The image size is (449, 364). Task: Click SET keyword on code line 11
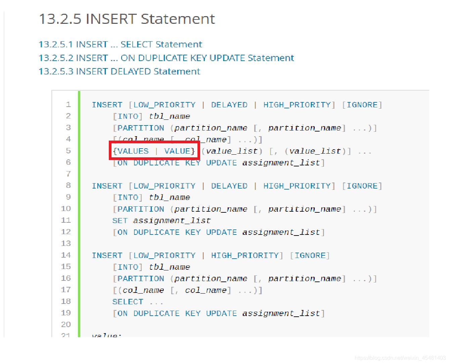coord(120,221)
